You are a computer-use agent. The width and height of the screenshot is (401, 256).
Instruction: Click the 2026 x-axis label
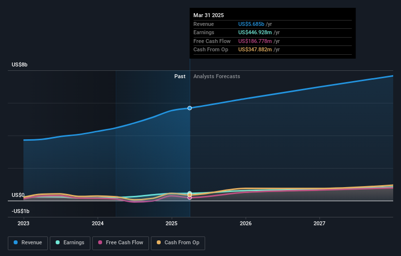(x=246, y=223)
